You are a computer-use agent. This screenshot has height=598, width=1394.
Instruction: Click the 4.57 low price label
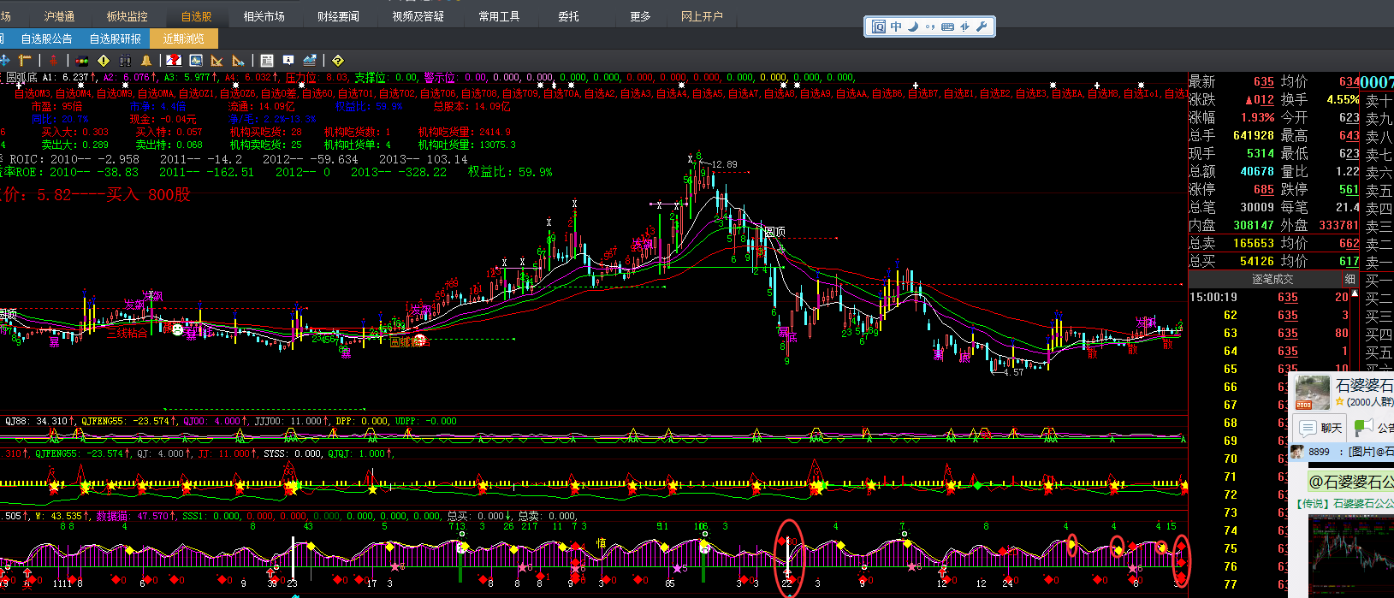(1013, 372)
